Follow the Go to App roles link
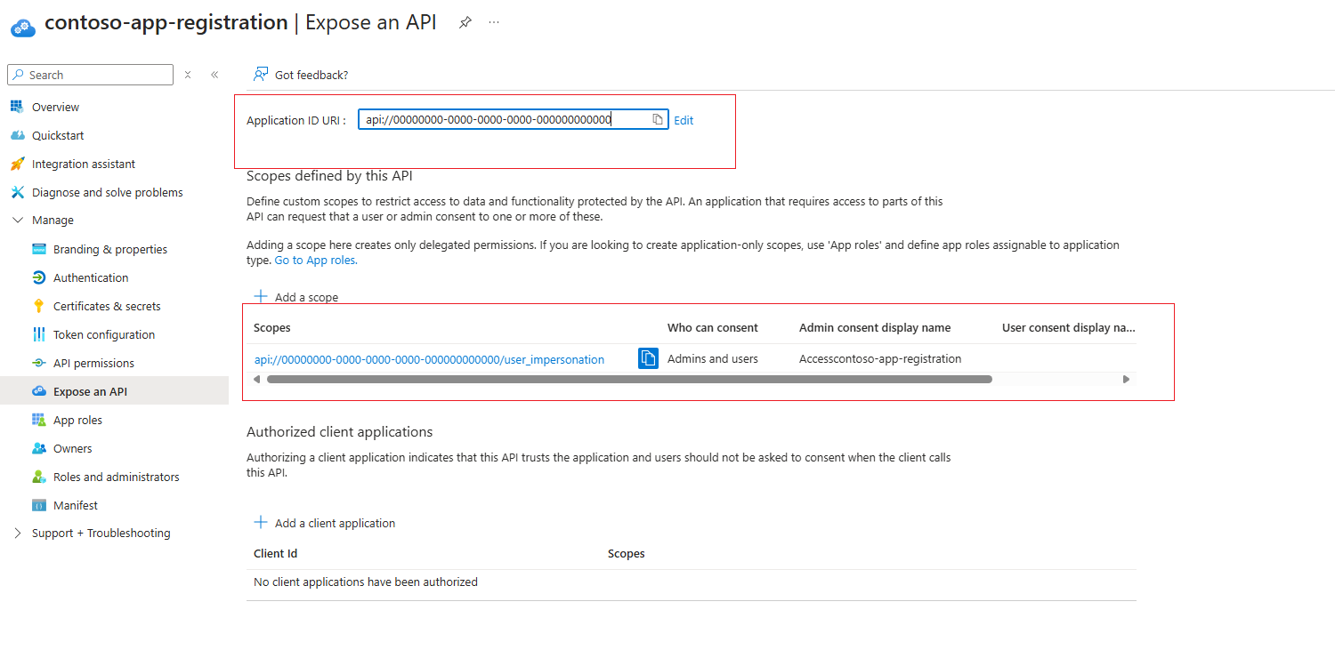This screenshot has height=650, width=1335. tap(316, 261)
